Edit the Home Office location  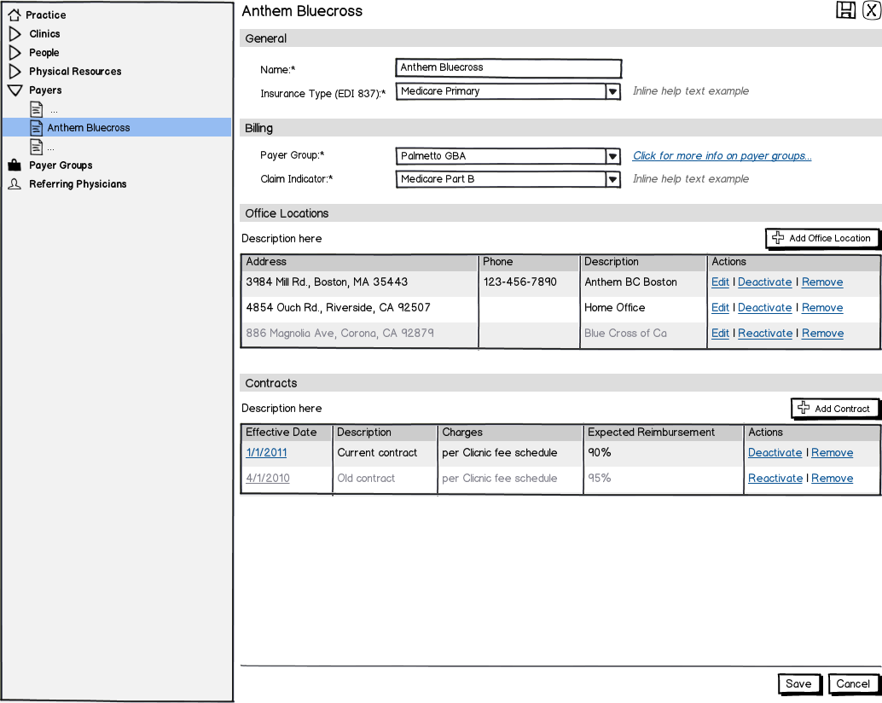coord(720,308)
